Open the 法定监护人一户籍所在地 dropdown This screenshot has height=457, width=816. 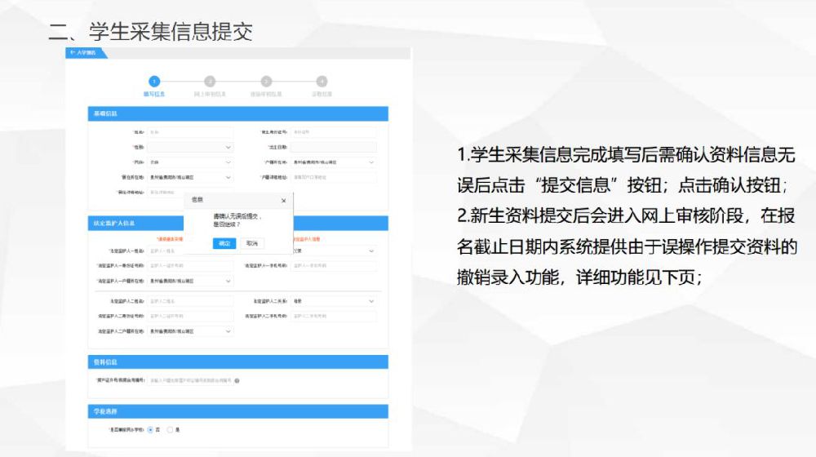190,281
